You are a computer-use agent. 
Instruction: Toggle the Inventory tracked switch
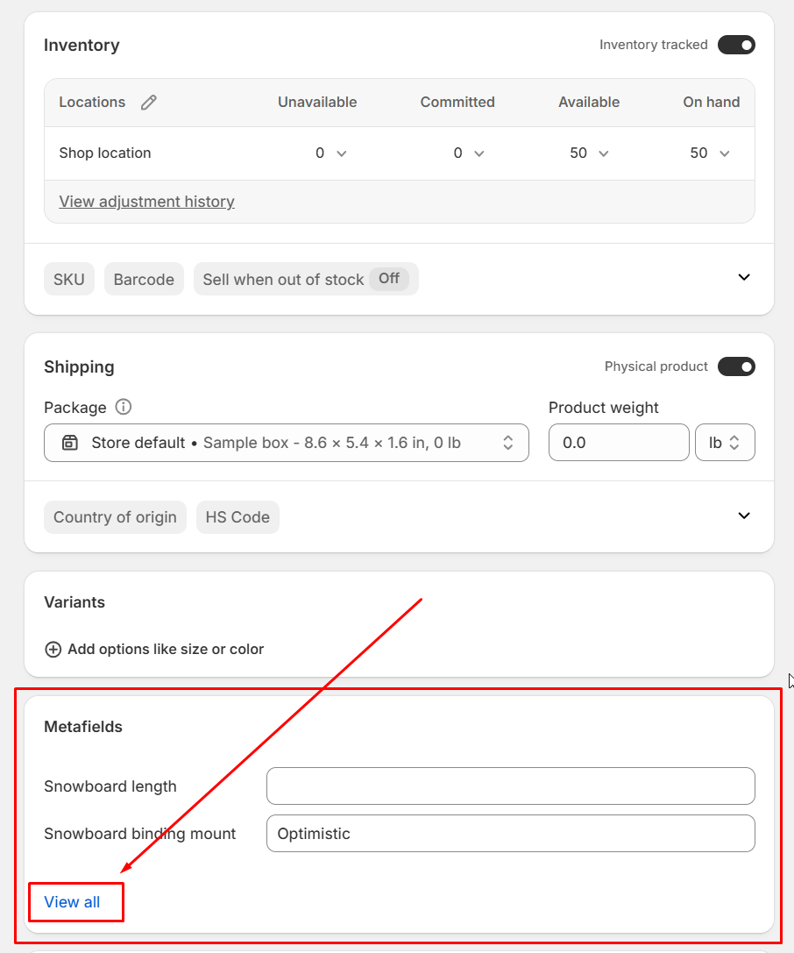[736, 45]
